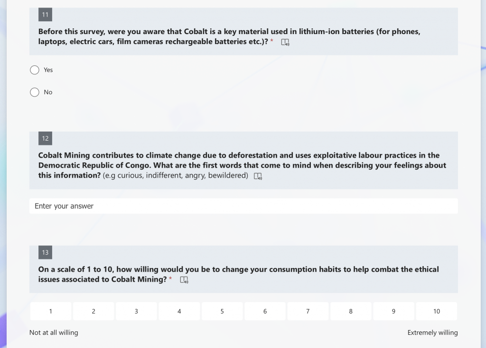This screenshot has width=486, height=348.
Task: Open immersive reader for question 11
Action: 285,42
